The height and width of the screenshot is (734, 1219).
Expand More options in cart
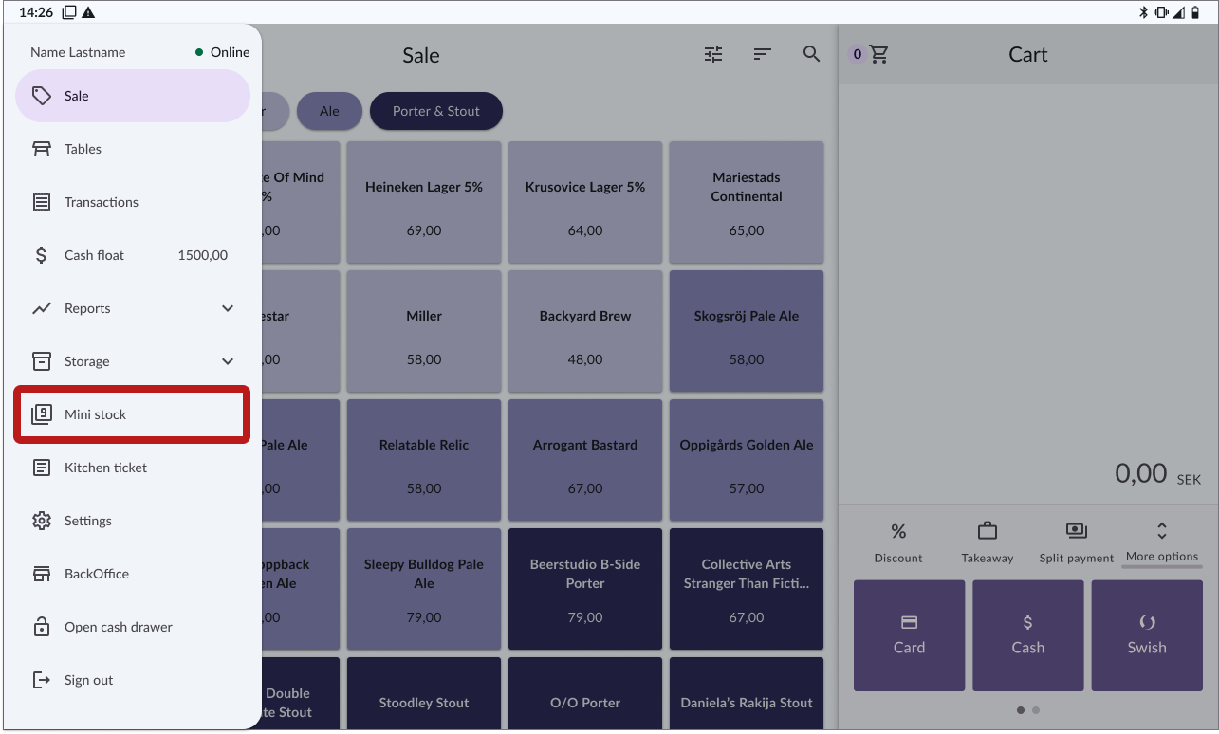[x=1162, y=542]
